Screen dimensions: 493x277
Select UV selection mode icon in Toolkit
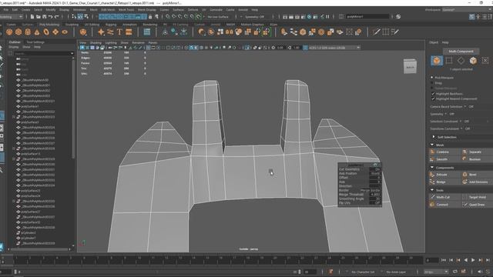pyautogui.click(x=485, y=61)
